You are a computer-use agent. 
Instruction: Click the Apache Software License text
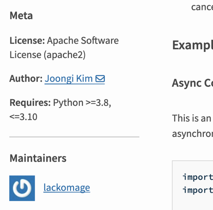pos(83,41)
